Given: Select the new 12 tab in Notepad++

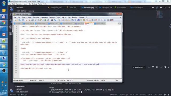Looking at the screenshot, I should coord(89,24).
